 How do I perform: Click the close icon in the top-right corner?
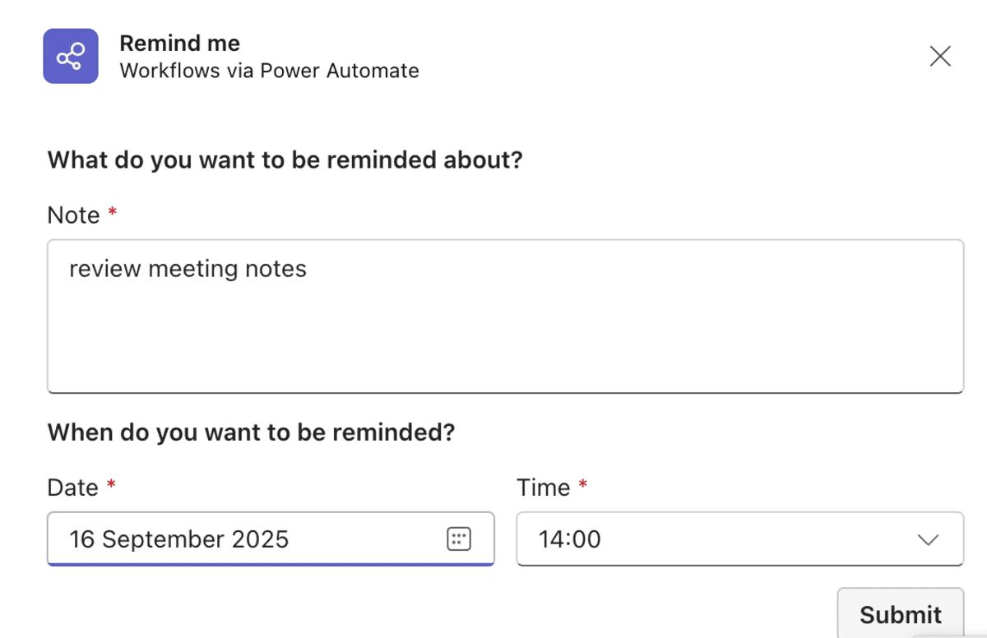coord(939,56)
